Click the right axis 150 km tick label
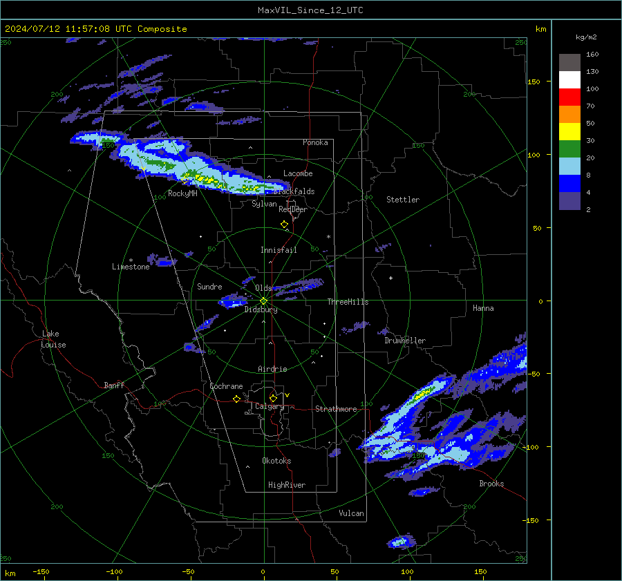Screen dimensions: 622x581 (x=534, y=82)
